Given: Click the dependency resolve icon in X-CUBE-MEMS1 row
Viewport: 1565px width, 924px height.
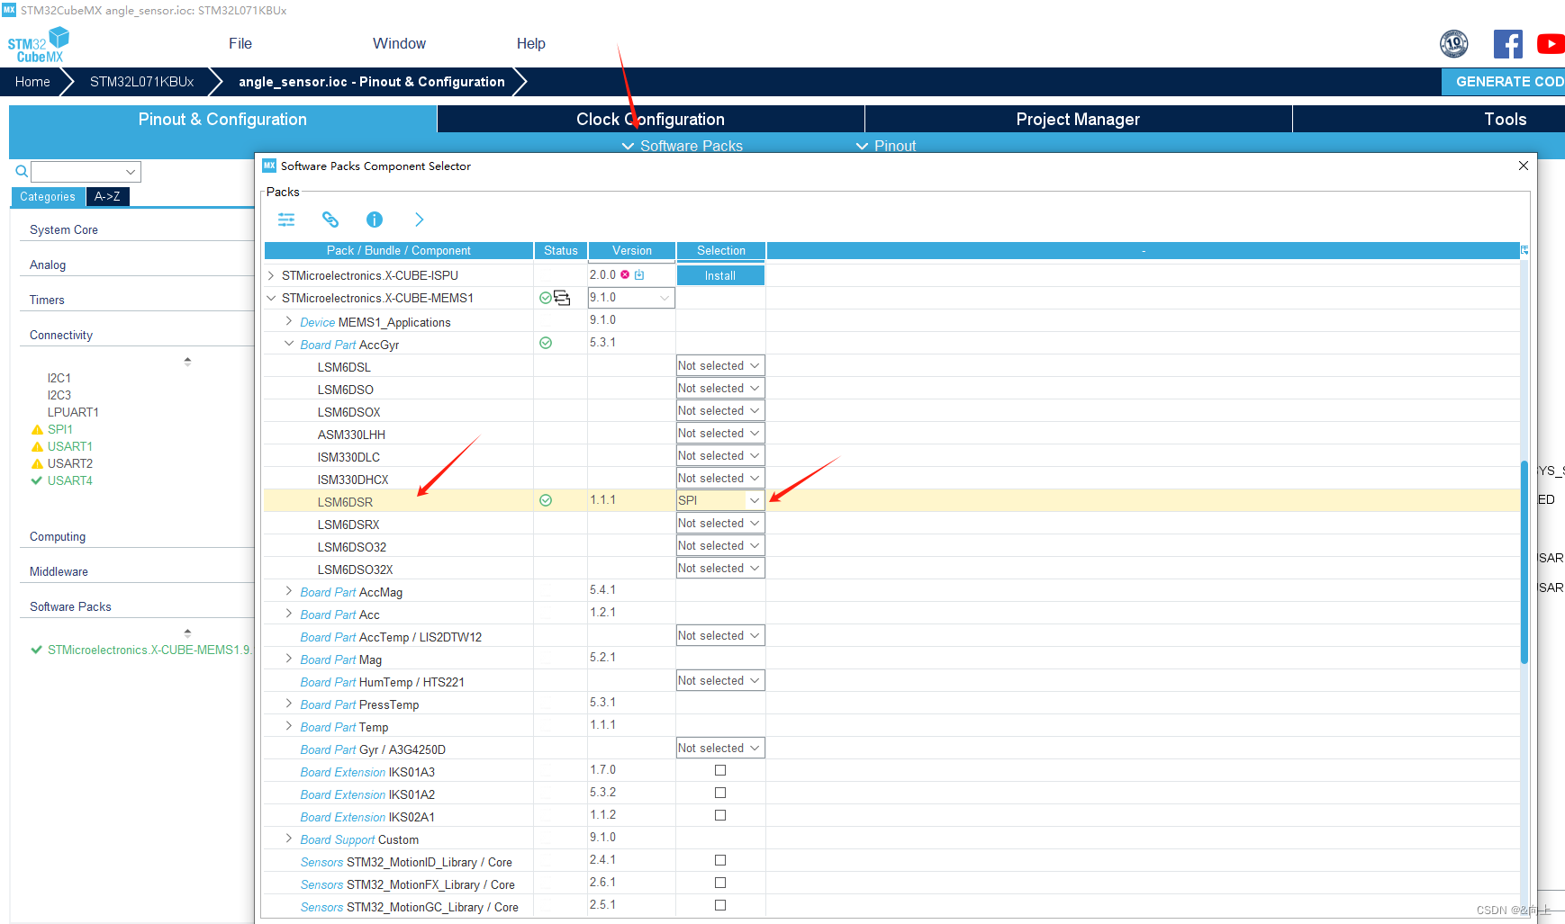Looking at the screenshot, I should [x=562, y=298].
